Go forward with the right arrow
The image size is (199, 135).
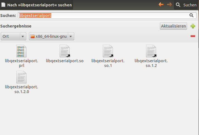tap(169, 5)
